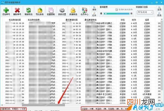Minimize the 快递查询助手 window
The height and width of the screenshot is (111, 164).
click(x=152, y=2)
